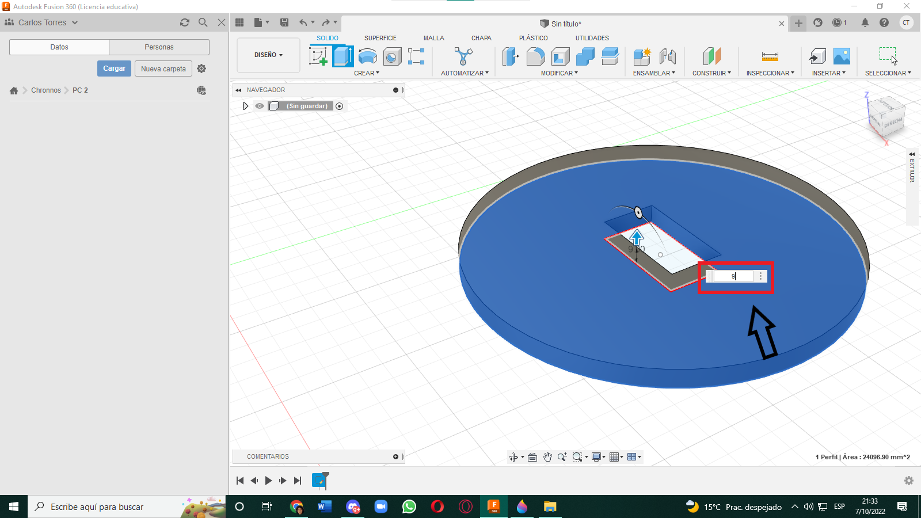Click the Extrude tool icon
This screenshot has width=921, height=518.
[343, 56]
